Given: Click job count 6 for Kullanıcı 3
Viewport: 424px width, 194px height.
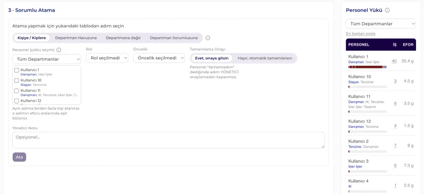Looking at the screenshot, I should pos(395,165).
